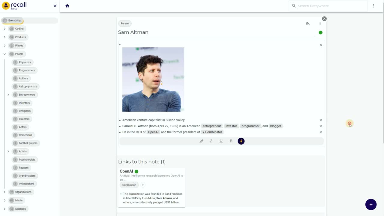The height and width of the screenshot is (216, 384).
Task: Open the Physicists tag
Action: coord(22,62)
